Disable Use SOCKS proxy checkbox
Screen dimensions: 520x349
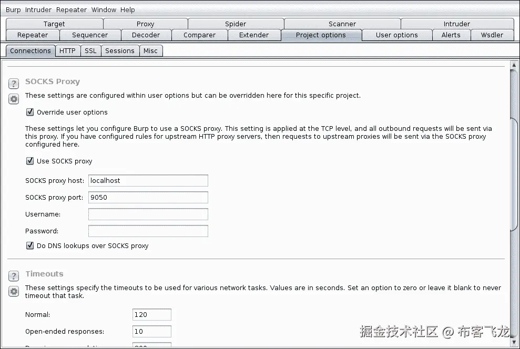[30, 161]
